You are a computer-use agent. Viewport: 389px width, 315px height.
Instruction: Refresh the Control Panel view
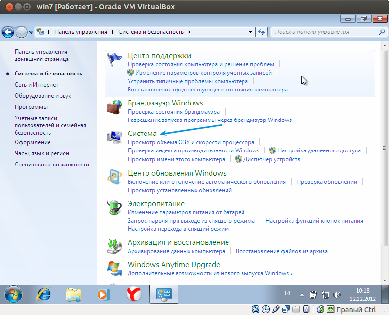coord(261,32)
